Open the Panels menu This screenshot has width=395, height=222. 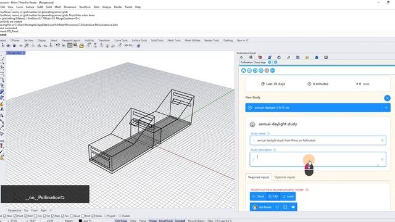click(x=128, y=7)
